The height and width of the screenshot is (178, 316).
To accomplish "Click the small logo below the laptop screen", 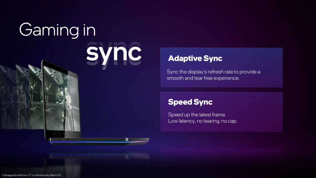I will pyautogui.click(x=64, y=134).
